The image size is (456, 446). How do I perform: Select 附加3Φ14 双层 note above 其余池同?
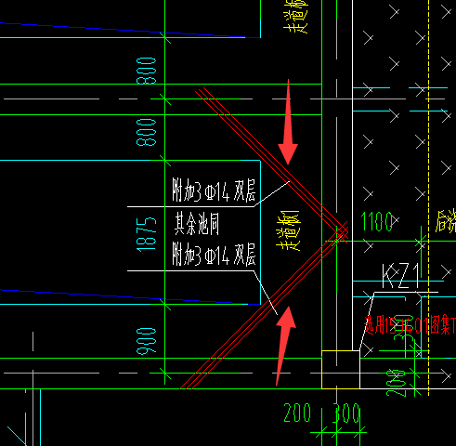click(214, 190)
